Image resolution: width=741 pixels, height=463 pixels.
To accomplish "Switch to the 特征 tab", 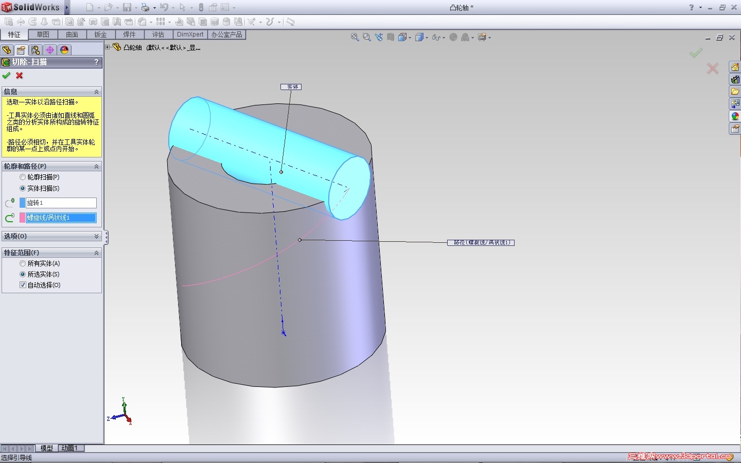I will click(14, 34).
